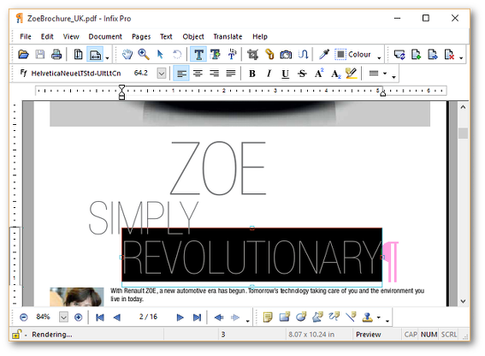485x356 pixels.
Task: Click the Undo rotate arrow icon
Action: [177, 55]
